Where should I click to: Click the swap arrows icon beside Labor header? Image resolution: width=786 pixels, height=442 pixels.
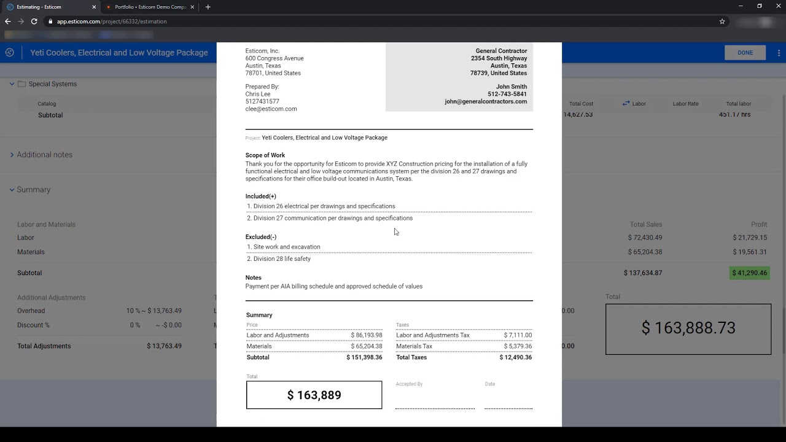point(626,103)
